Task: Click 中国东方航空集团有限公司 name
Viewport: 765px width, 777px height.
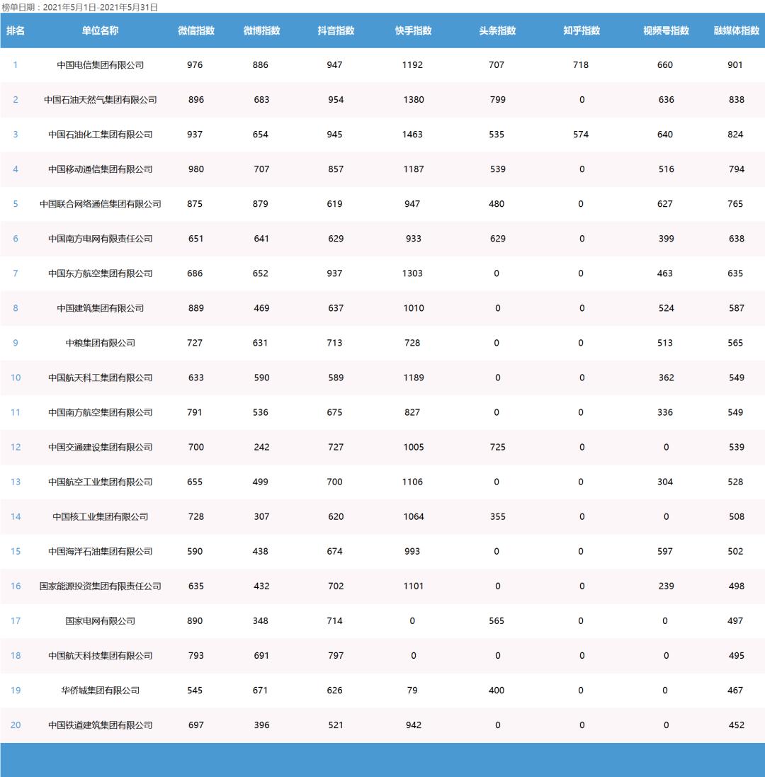Action: point(100,273)
